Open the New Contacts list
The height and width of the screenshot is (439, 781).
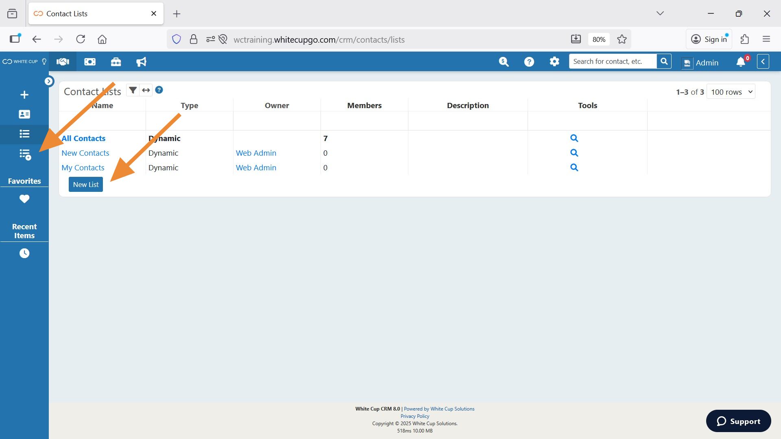(x=85, y=153)
